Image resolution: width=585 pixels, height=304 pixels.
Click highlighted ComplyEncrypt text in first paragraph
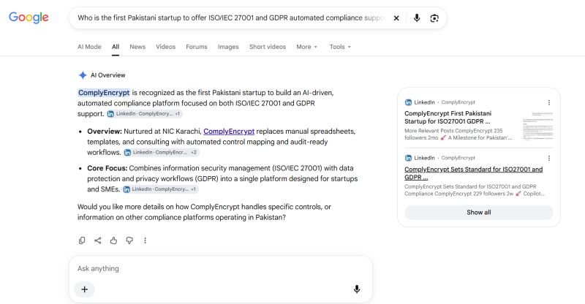pos(104,93)
